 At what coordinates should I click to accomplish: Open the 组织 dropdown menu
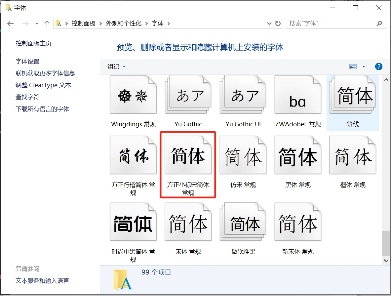(115, 66)
